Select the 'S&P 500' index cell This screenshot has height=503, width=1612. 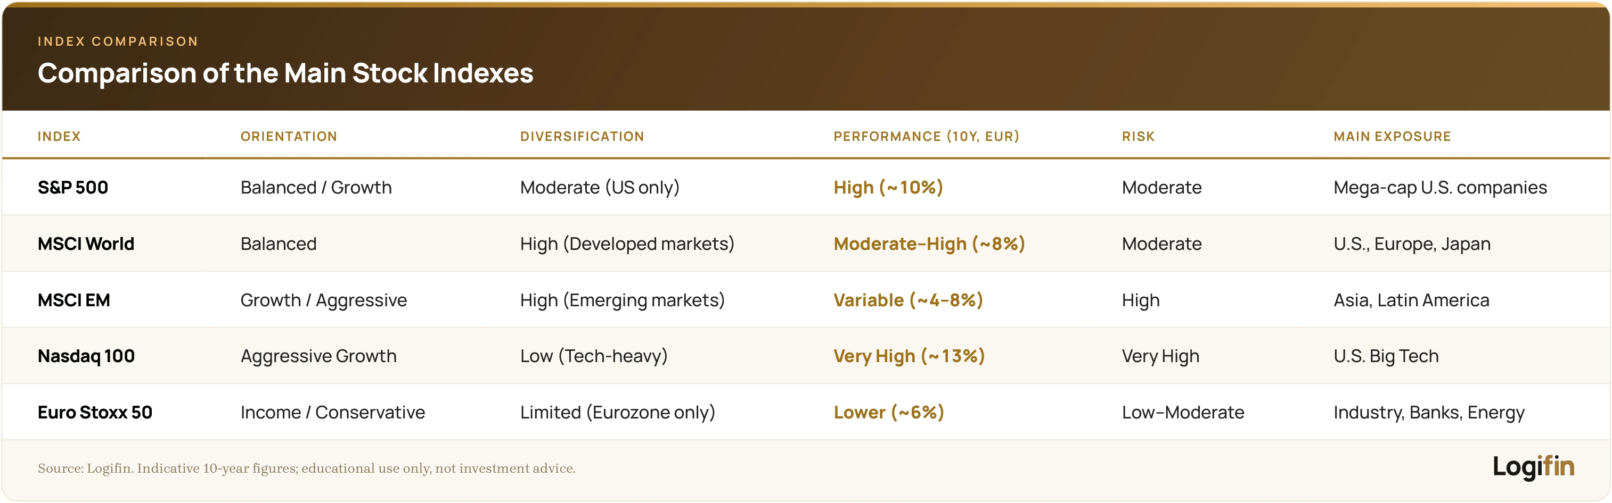pos(72,188)
